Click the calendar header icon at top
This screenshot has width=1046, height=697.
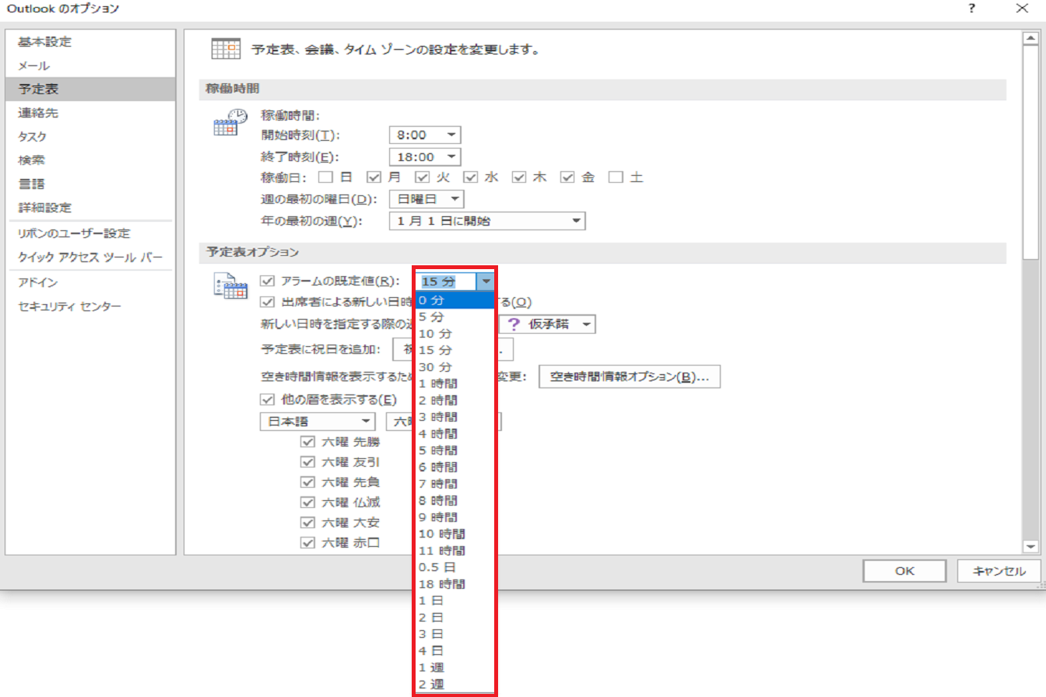[226, 49]
